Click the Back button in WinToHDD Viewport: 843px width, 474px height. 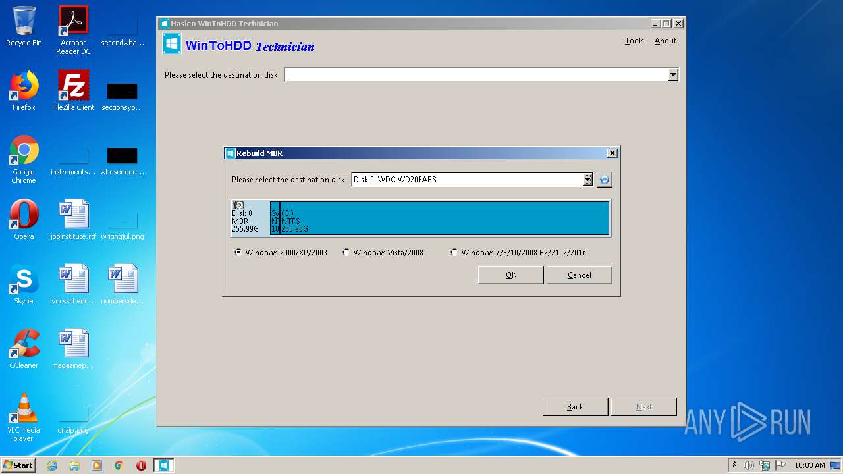[575, 407]
